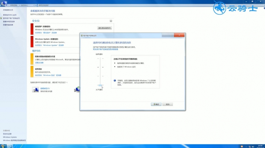
Task: Click the Control Panel taskbar icon
Action: [x=10, y=146]
